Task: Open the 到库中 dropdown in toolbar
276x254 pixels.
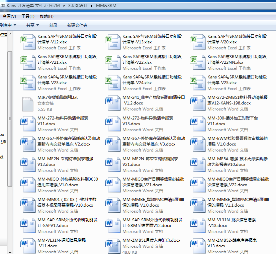Action: coord(8,25)
